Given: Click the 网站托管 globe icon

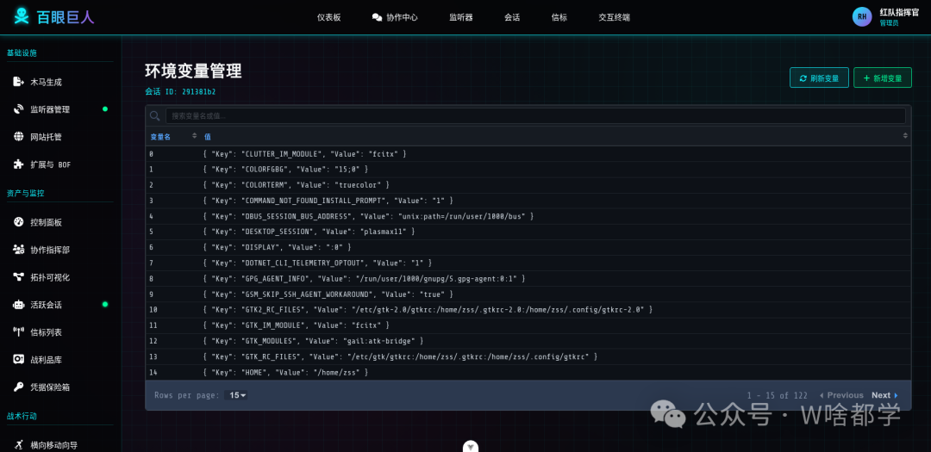Looking at the screenshot, I should [18, 136].
